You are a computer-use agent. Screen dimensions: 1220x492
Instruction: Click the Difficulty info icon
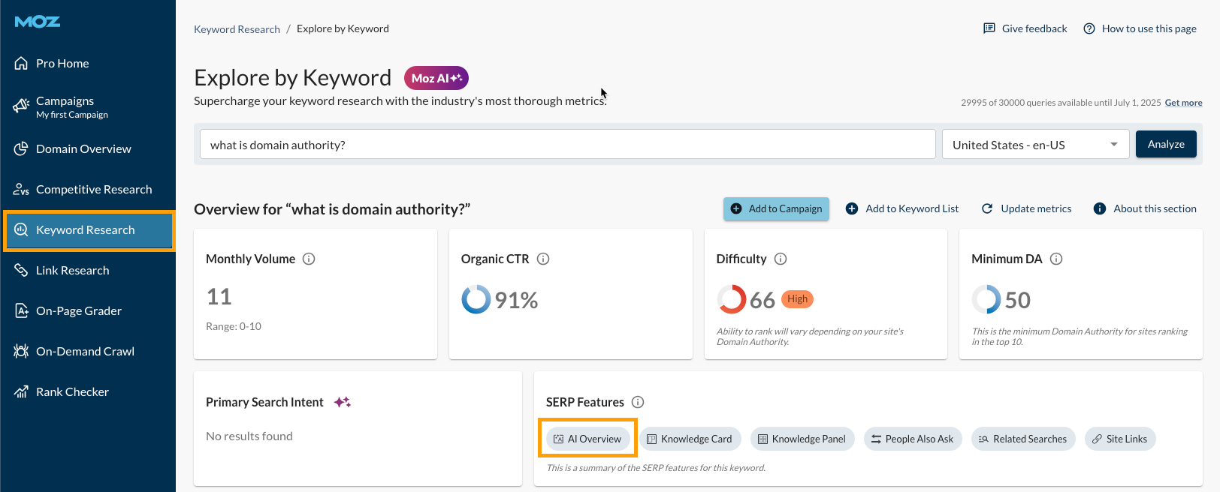click(x=781, y=259)
